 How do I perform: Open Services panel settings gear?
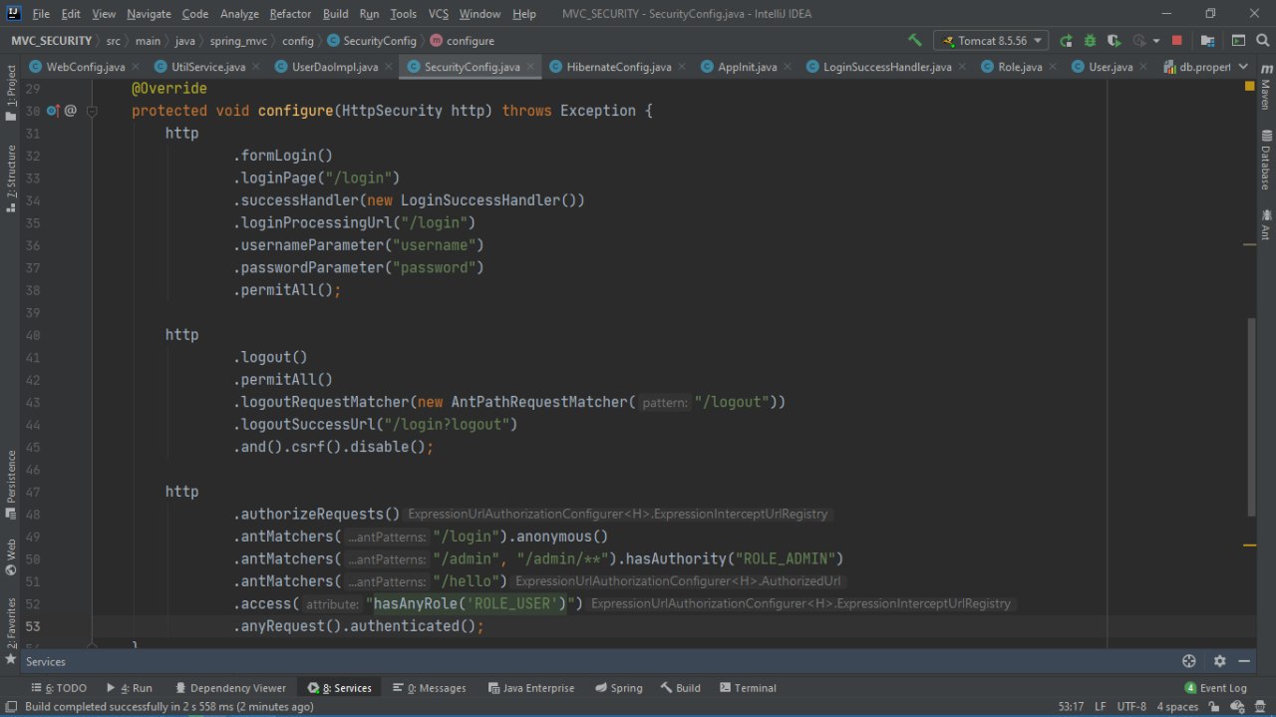pos(1219,661)
